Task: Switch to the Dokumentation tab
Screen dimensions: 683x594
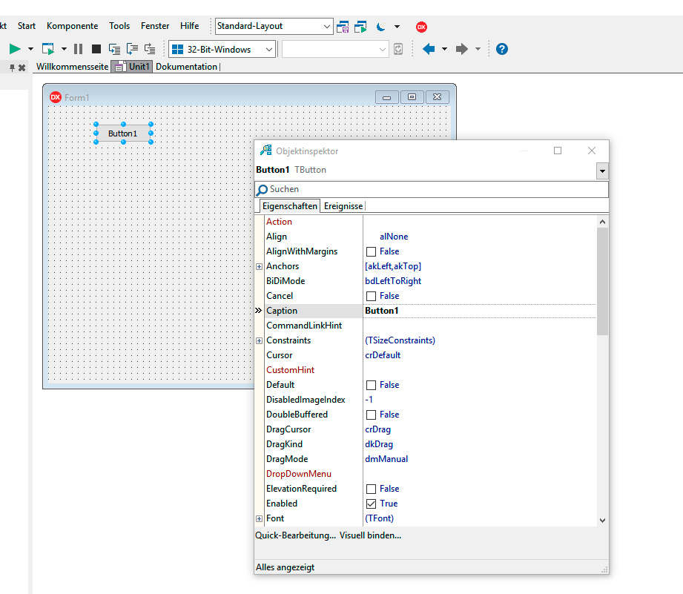Action: 186,67
